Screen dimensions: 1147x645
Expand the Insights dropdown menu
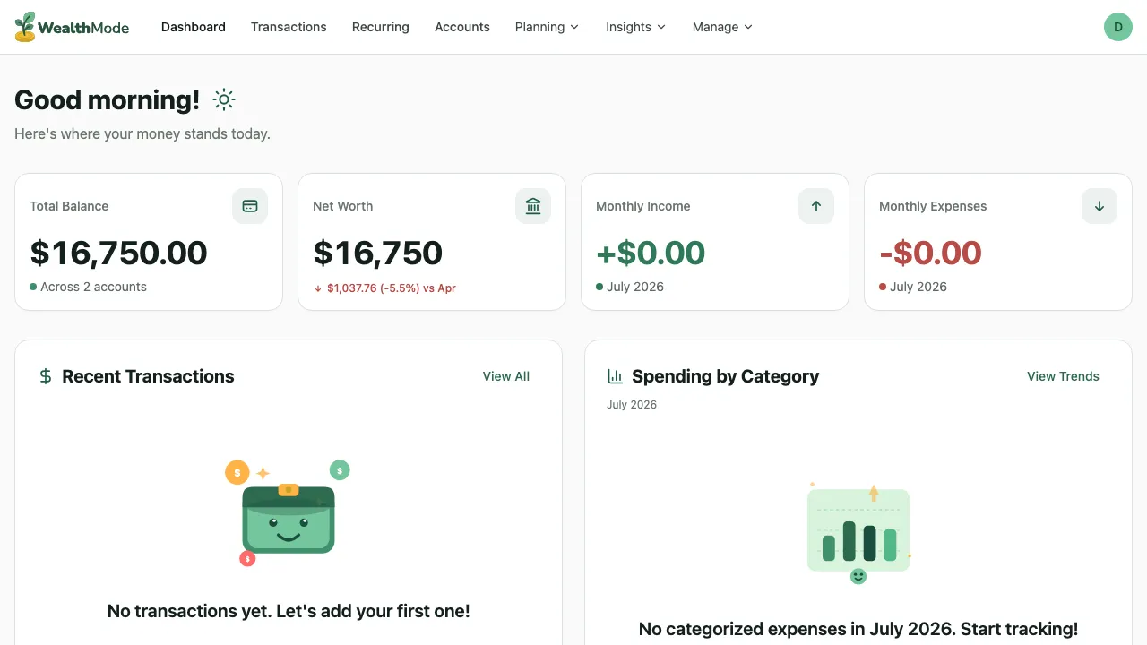coord(636,27)
